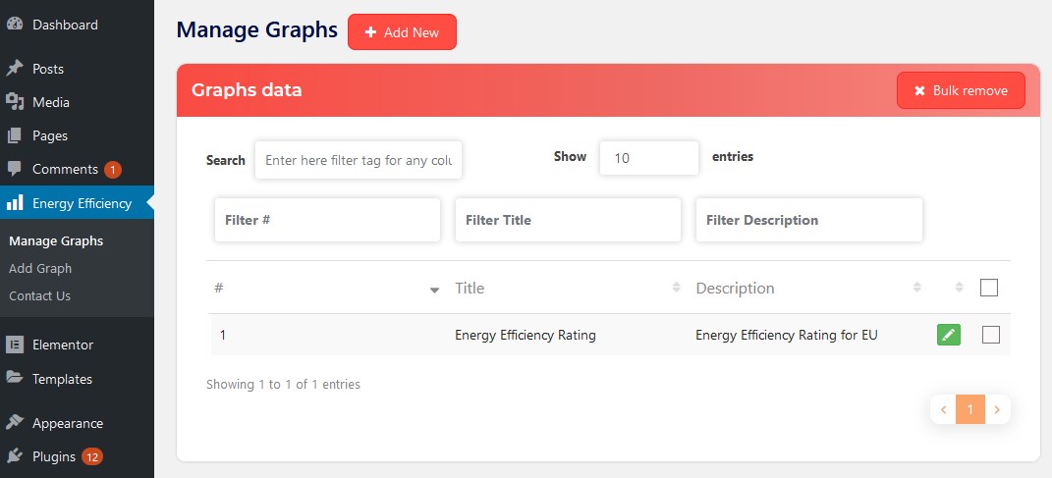This screenshot has height=478, width=1052.
Task: Focus the Search filter tag field
Action: tap(359, 160)
